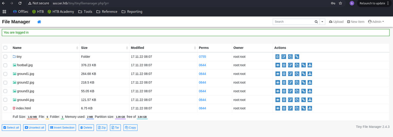Bookmark this page with star icon
This screenshot has width=393, height=137.
[341, 3]
